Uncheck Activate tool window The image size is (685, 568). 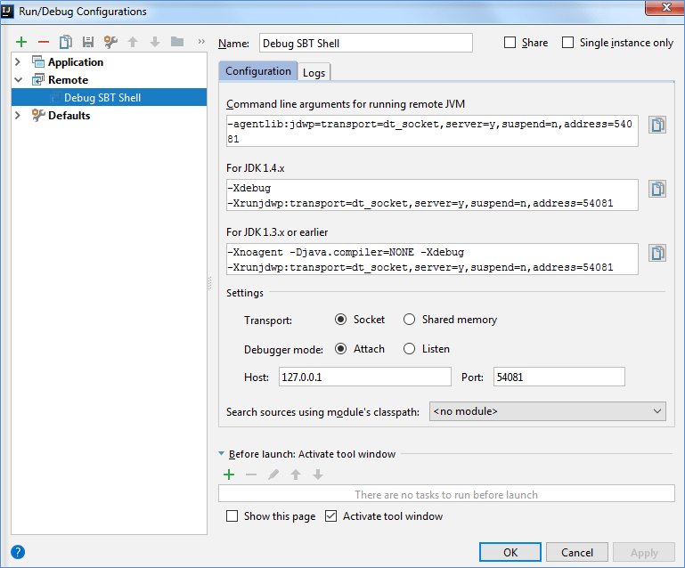331,516
